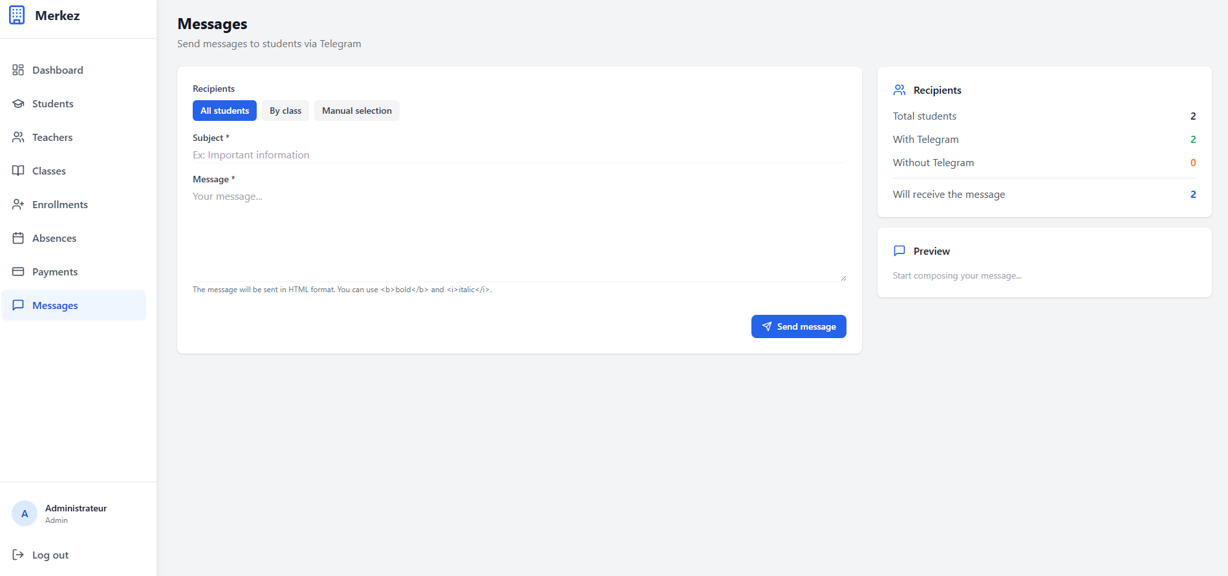Click the Log out link
The height and width of the screenshot is (576, 1228).
point(50,555)
